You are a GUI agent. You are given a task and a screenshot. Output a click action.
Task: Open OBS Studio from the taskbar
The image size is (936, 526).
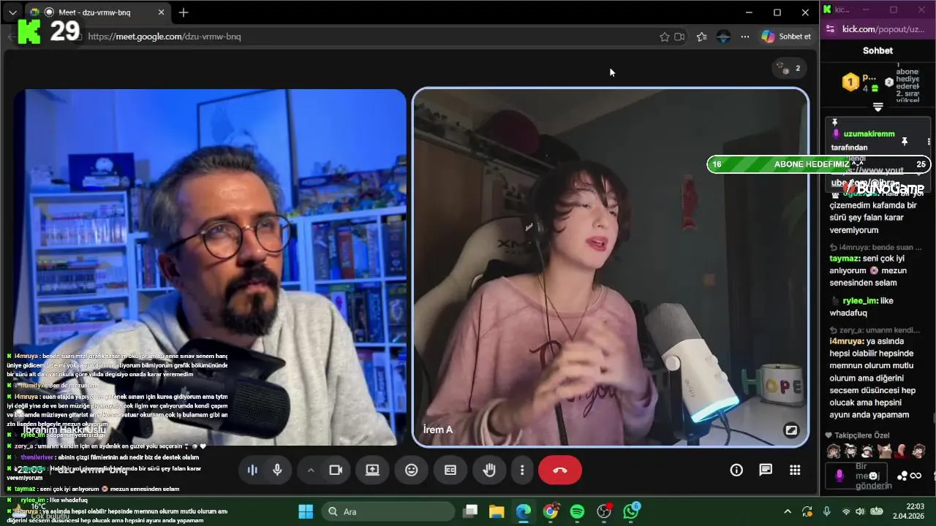[604, 511]
